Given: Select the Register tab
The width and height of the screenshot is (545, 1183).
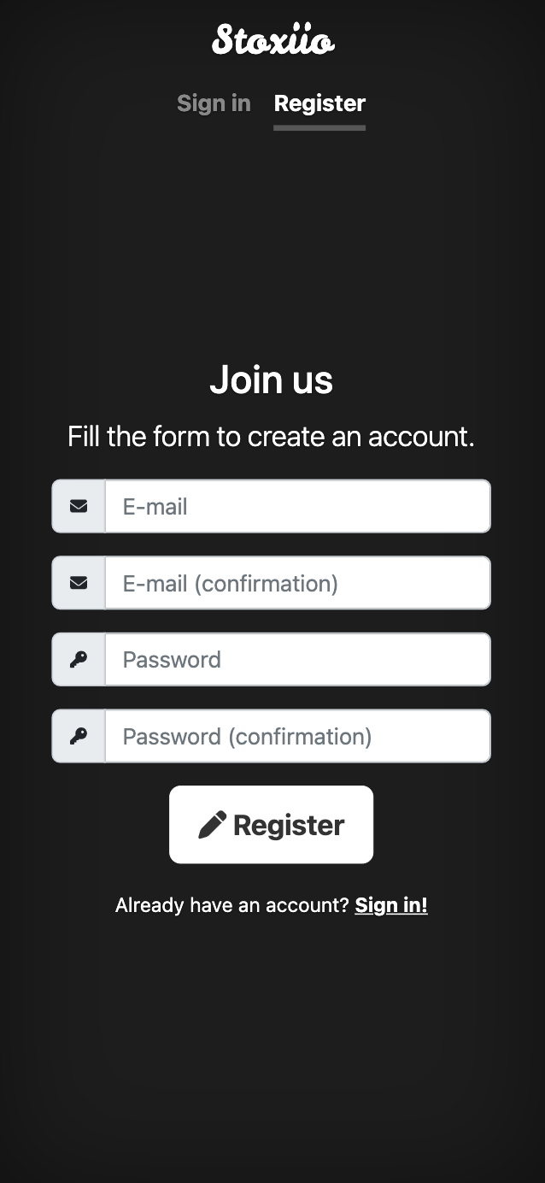Looking at the screenshot, I should (x=319, y=103).
